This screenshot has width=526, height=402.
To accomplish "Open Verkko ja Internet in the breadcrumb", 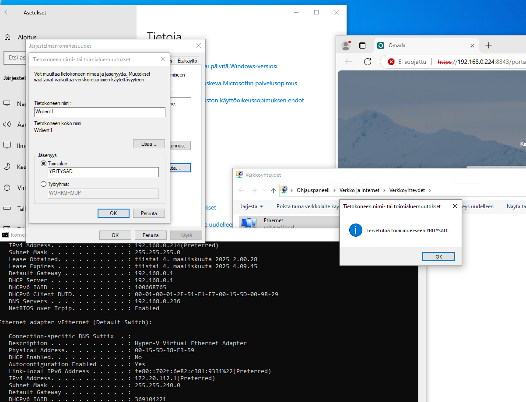I will 359,190.
